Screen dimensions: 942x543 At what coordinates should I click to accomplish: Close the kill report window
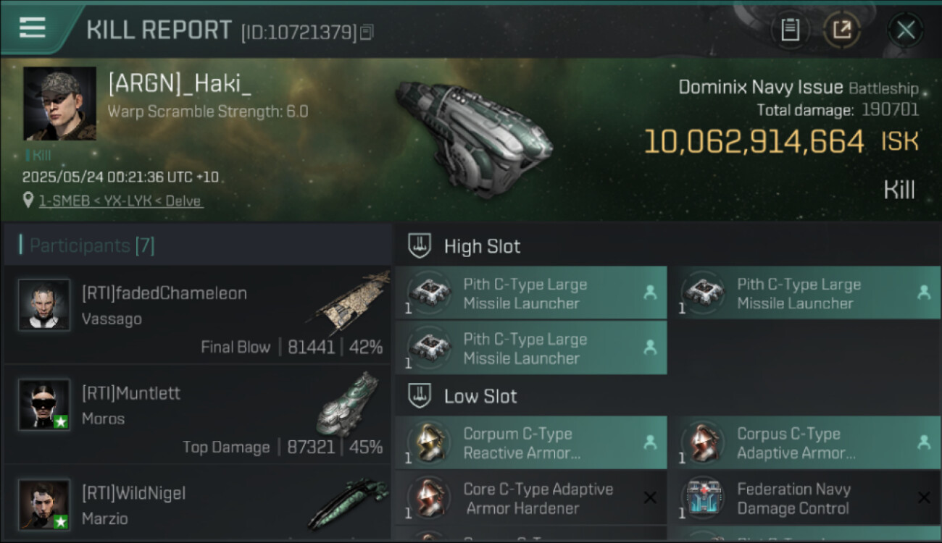[x=905, y=30]
